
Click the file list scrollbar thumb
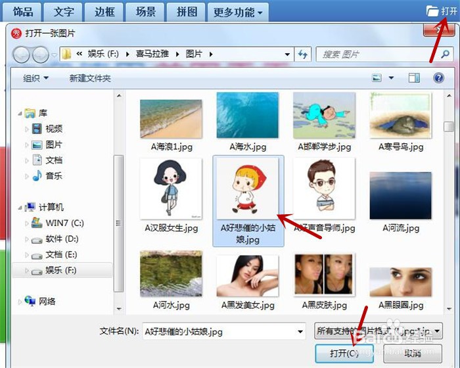pos(449,127)
